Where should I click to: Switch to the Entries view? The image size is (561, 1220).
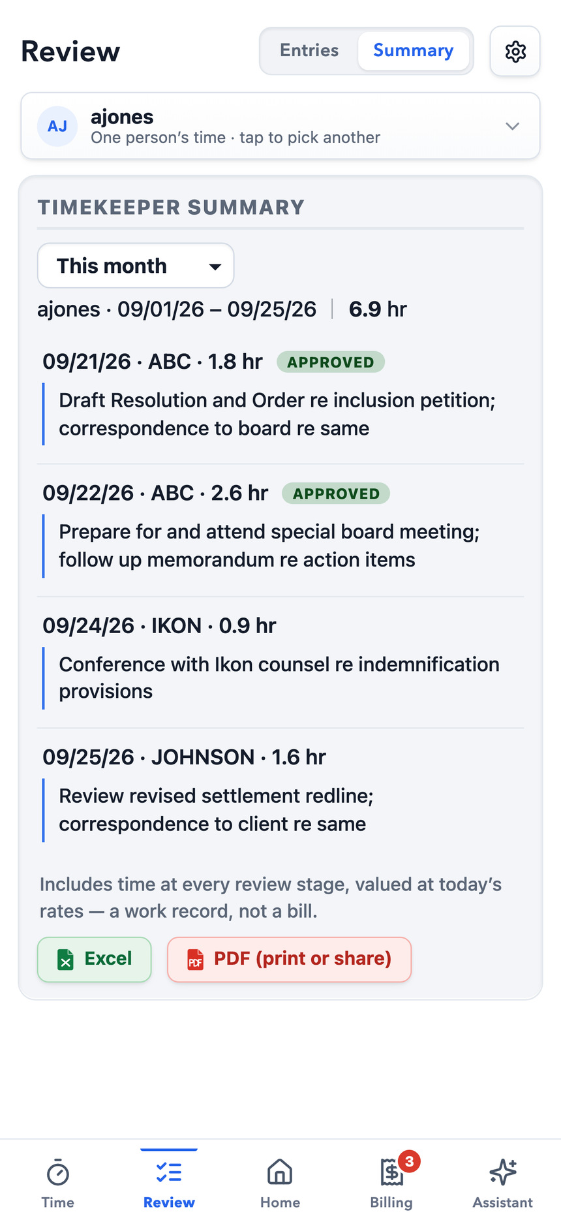click(309, 51)
